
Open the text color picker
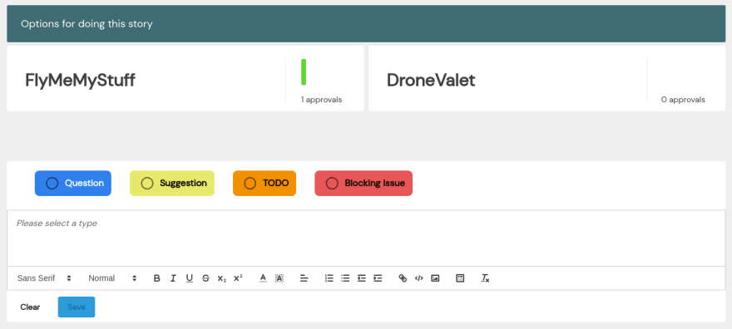click(x=263, y=278)
